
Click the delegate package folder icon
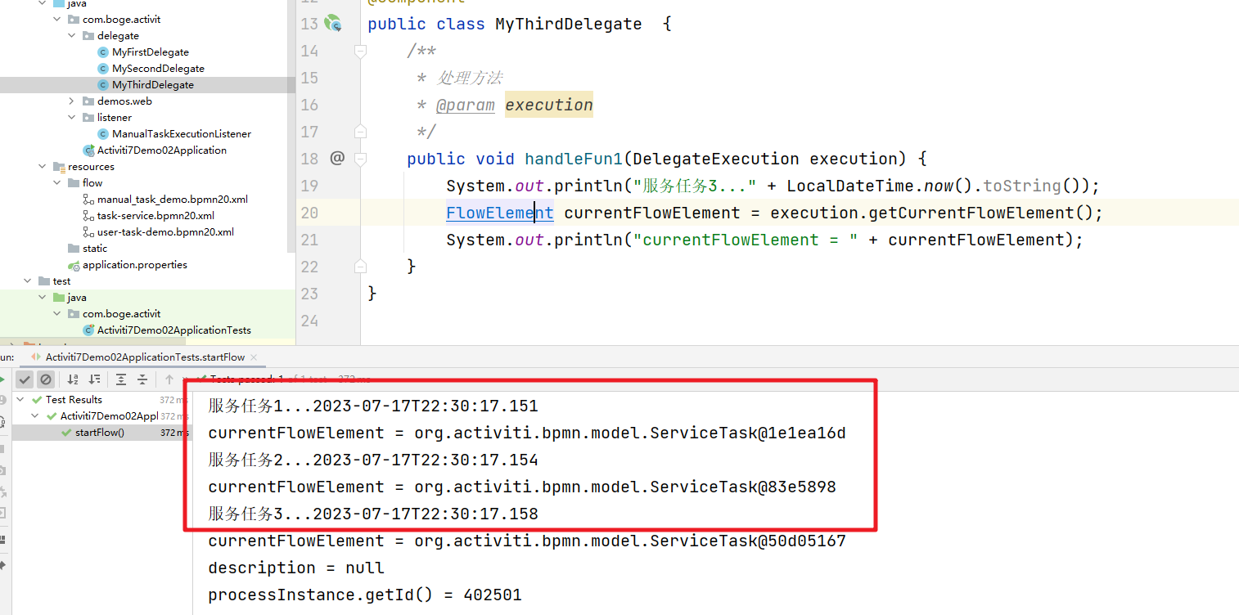point(88,36)
